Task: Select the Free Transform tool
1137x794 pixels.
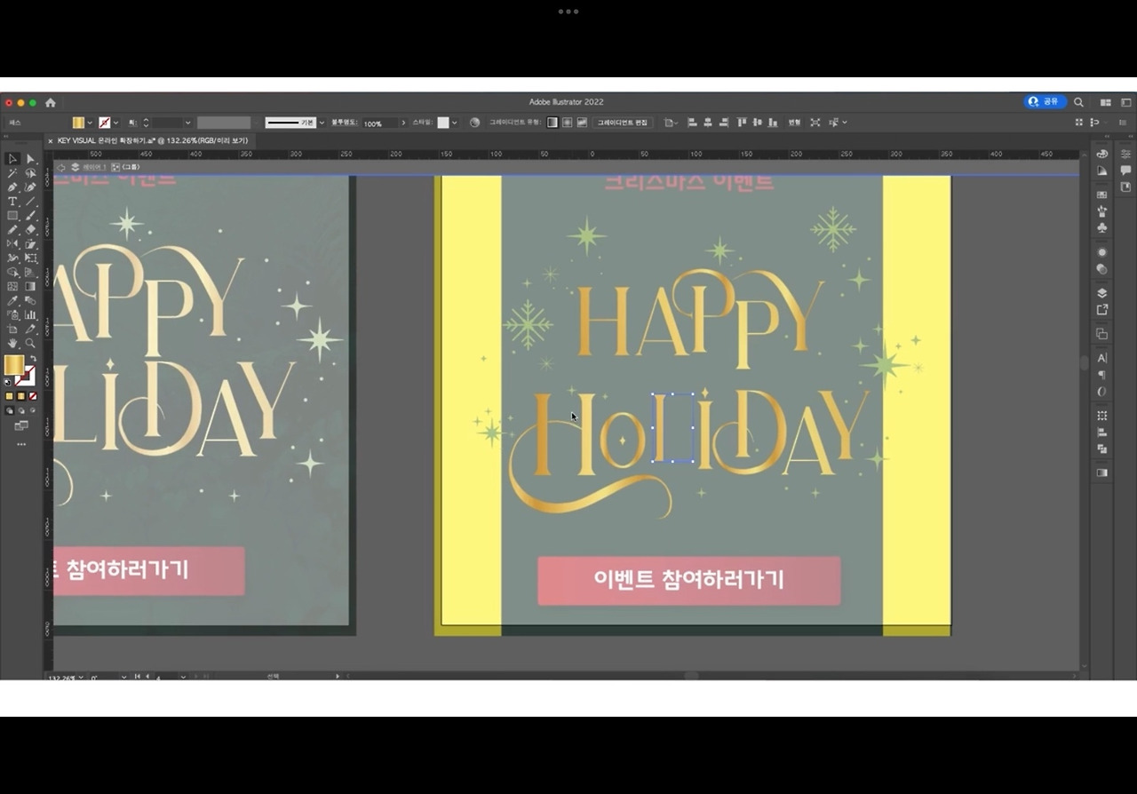Action: 30,258
